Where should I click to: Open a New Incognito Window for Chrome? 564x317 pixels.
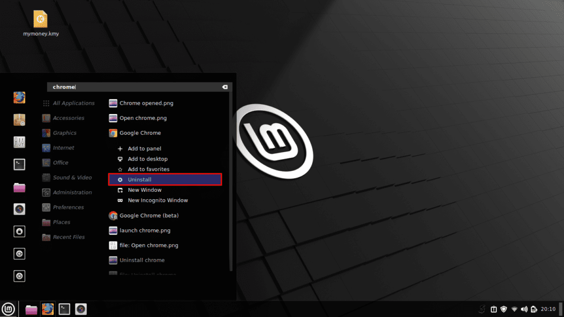coord(158,200)
